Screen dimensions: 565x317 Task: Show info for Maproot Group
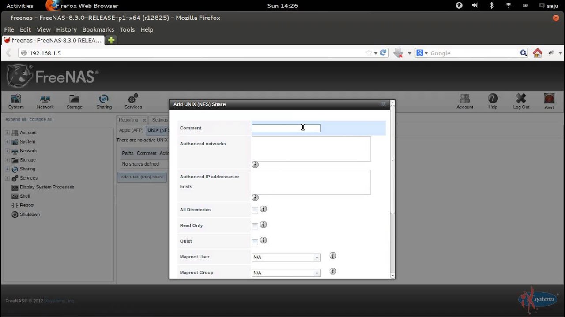pyautogui.click(x=333, y=271)
